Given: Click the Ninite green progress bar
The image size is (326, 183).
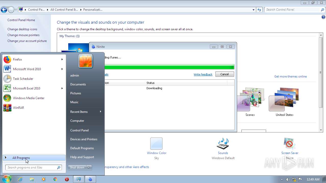Looking at the screenshot, I should pos(169,67).
